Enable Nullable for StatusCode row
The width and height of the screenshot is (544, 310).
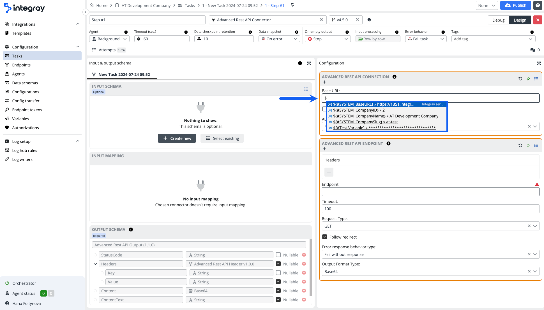click(278, 255)
